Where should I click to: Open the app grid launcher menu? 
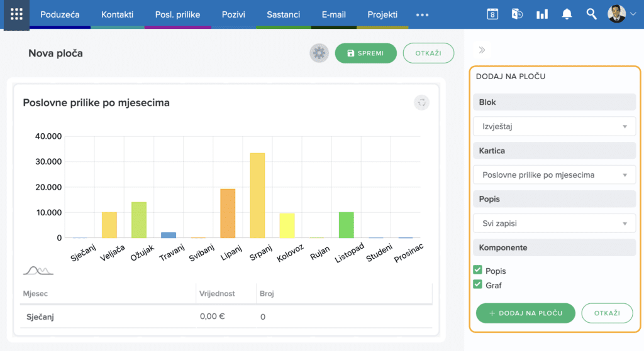click(x=16, y=14)
